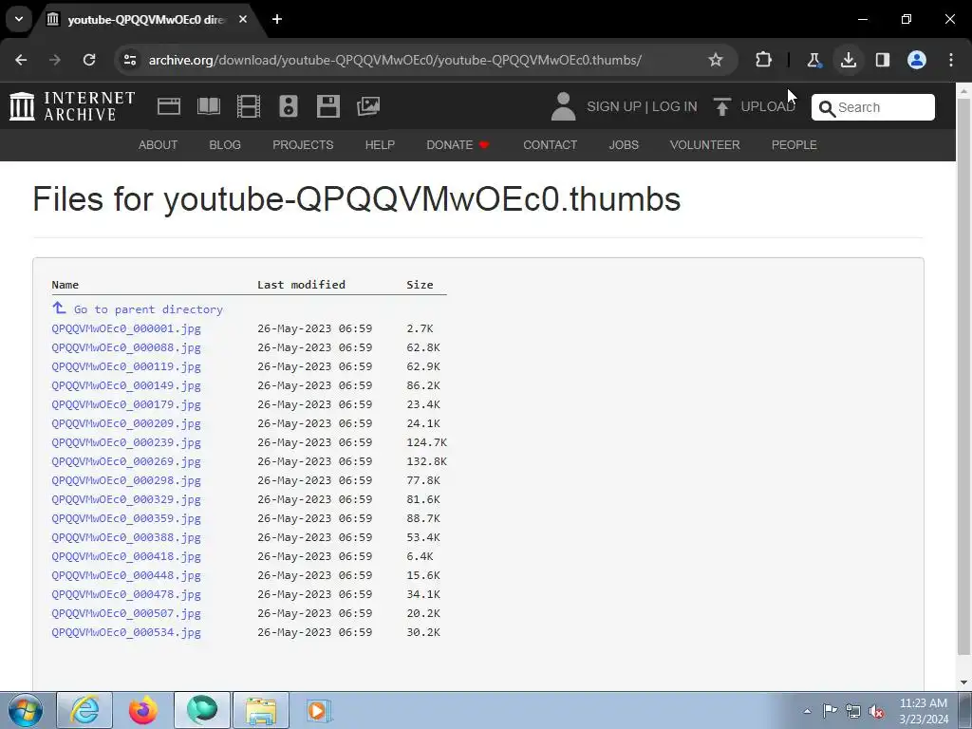Screen dimensions: 972x729
Task: Click the Archive Search field
Action: tap(873, 107)
